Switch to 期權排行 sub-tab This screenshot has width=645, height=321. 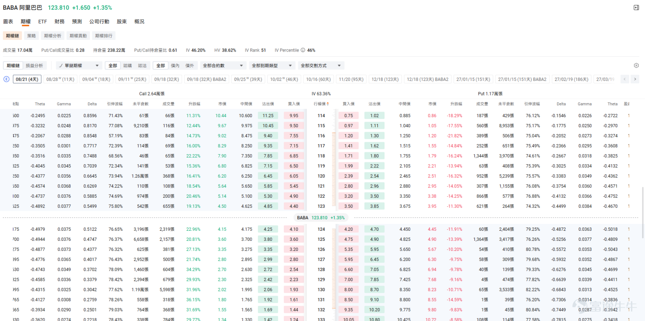[x=104, y=36]
